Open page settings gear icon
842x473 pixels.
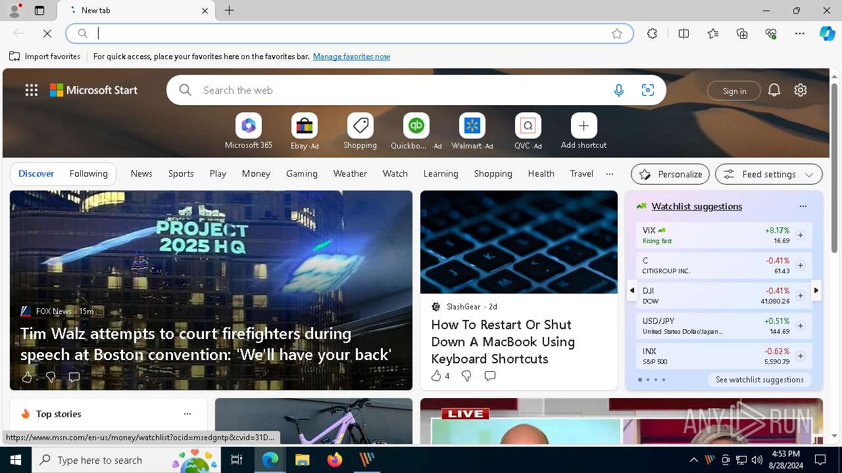(x=801, y=91)
